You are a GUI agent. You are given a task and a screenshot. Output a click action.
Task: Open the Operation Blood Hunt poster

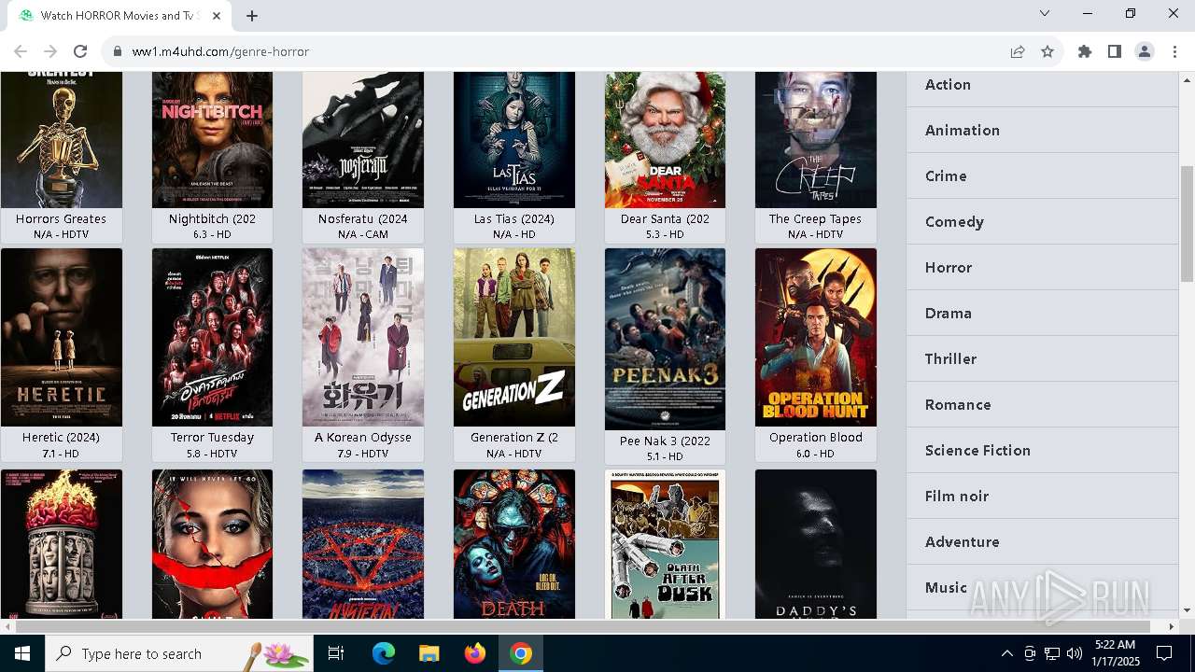coord(816,337)
